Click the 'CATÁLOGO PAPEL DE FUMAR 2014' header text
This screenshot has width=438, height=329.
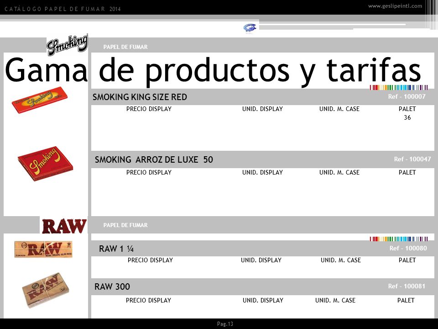tap(63, 9)
